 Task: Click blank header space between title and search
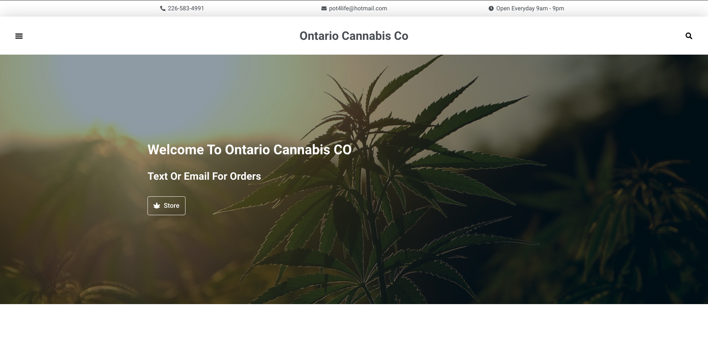coord(546,36)
